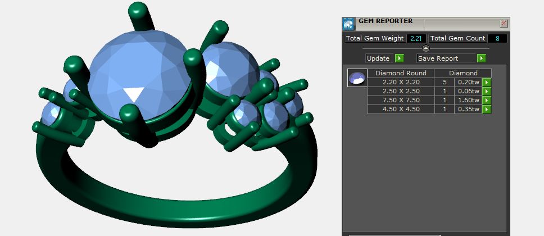
Task: Click the Gem Reporter panel icon
Action: click(348, 24)
